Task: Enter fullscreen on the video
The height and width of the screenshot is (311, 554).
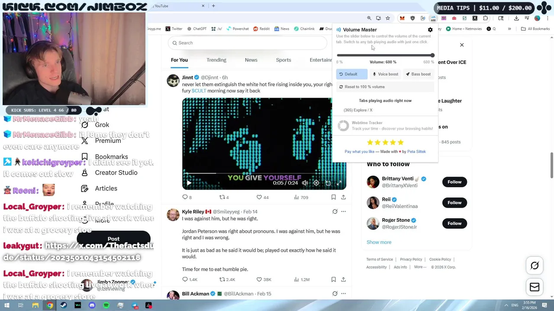Action: click(x=339, y=183)
